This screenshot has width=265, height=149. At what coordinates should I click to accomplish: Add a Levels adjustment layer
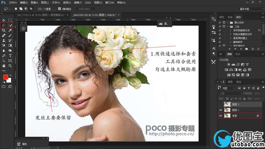[233, 65]
